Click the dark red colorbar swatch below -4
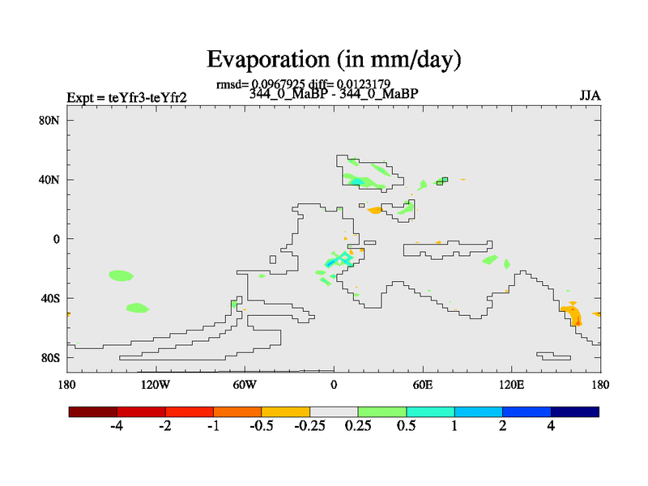The height and width of the screenshot is (486, 648). pos(93,411)
